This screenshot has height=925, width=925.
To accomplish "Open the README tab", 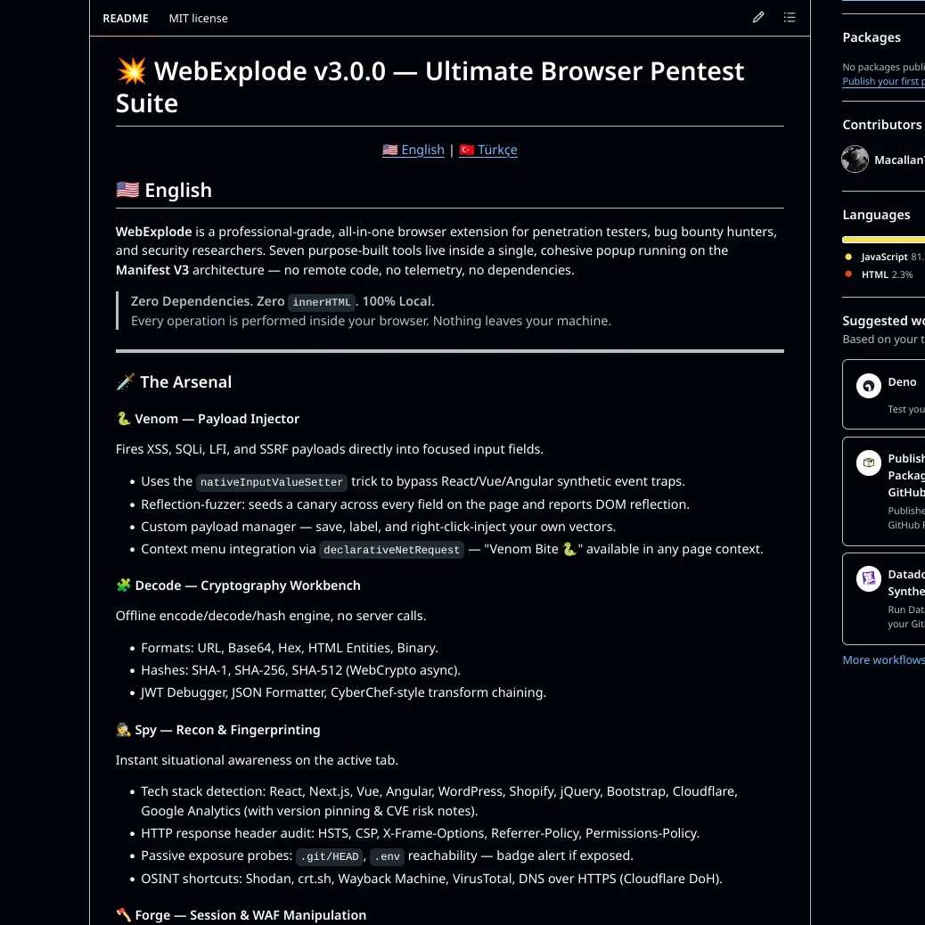I will [x=125, y=19].
